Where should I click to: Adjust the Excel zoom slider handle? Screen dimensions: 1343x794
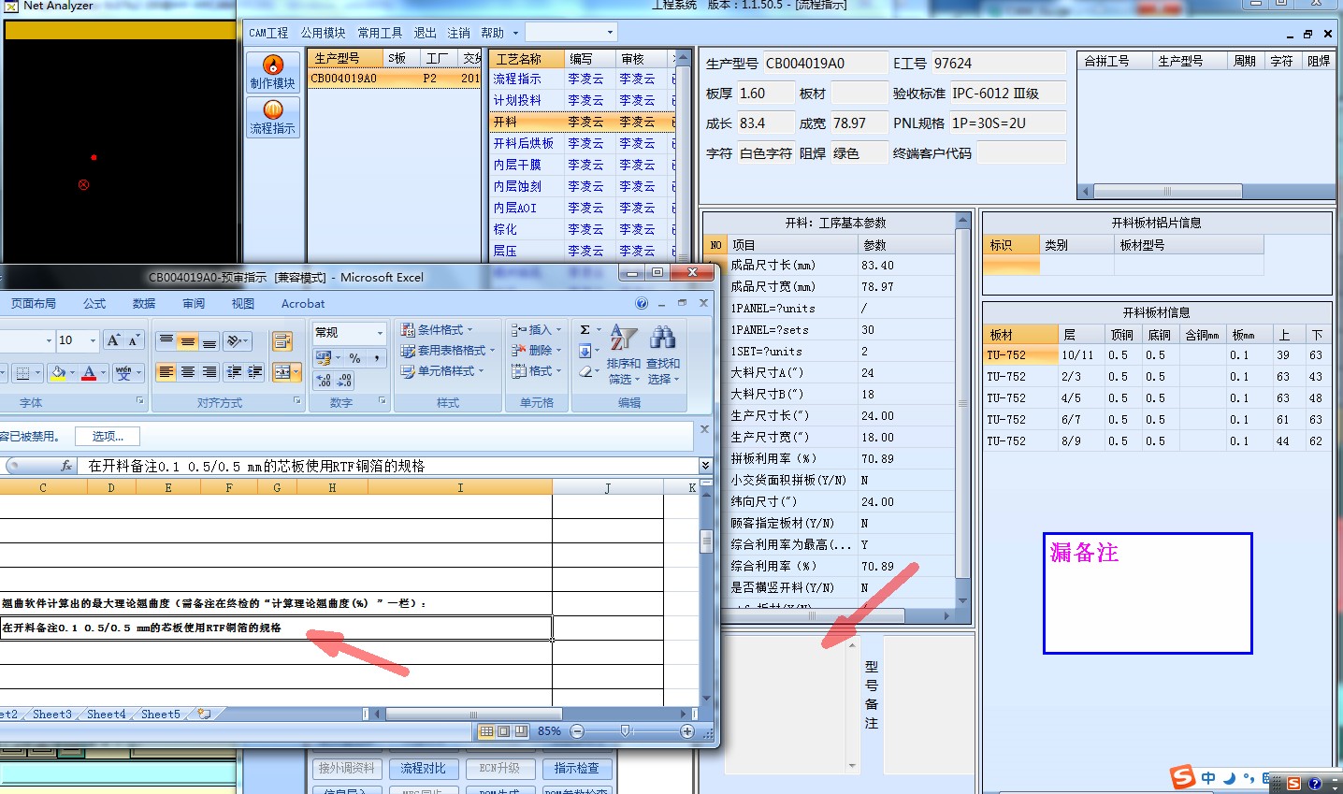(626, 731)
